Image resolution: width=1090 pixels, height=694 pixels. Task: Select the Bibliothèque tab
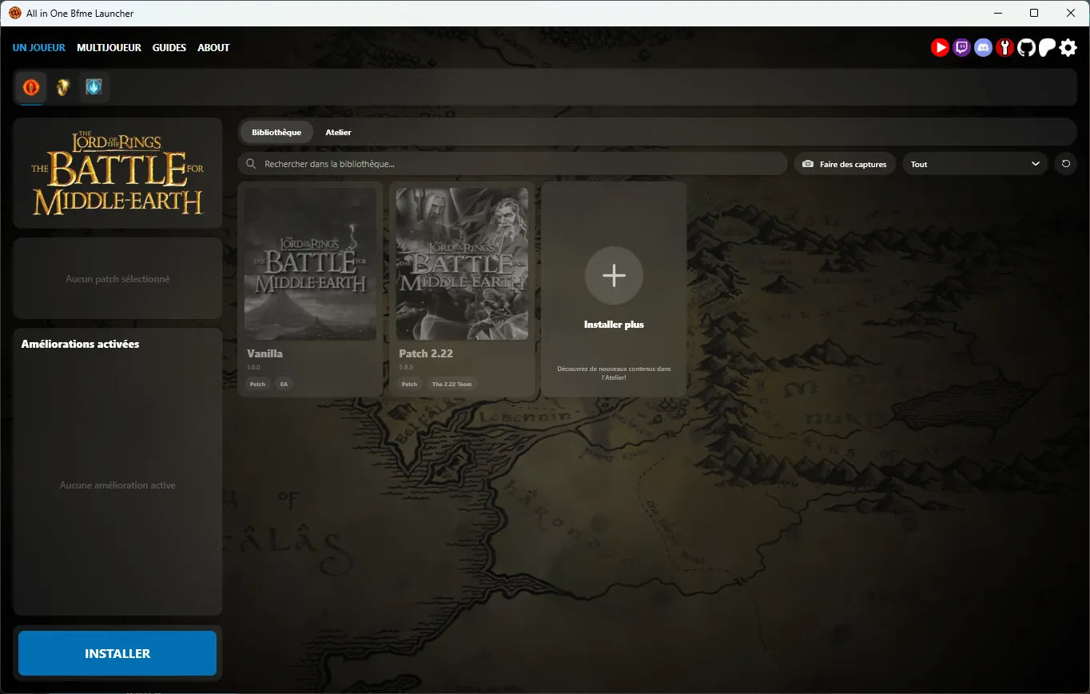(276, 132)
